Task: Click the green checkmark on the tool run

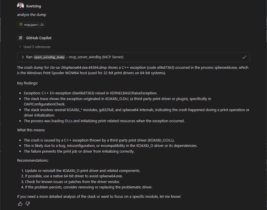Action: (244, 57)
